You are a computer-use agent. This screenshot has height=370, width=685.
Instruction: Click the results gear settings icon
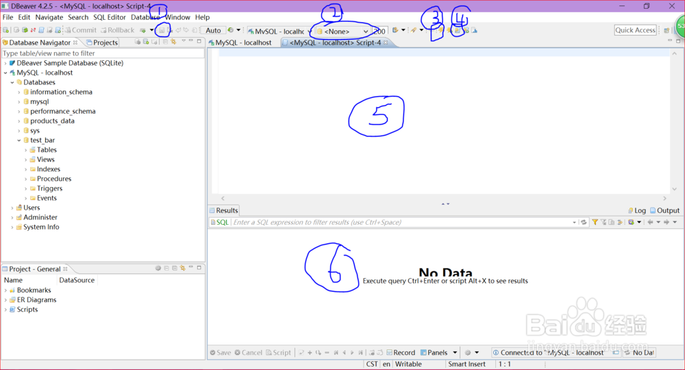pyautogui.click(x=468, y=352)
